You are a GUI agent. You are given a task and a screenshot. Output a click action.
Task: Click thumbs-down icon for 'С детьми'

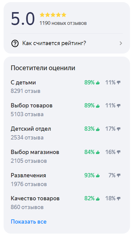119,83
